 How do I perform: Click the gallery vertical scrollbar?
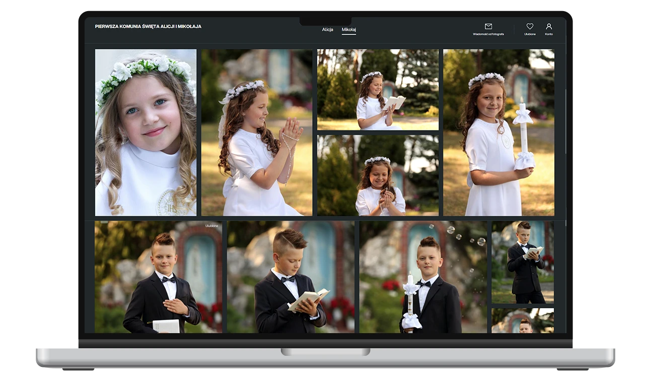tap(565, 121)
